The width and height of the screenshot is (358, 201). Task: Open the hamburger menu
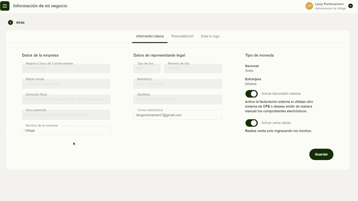click(x=5, y=6)
